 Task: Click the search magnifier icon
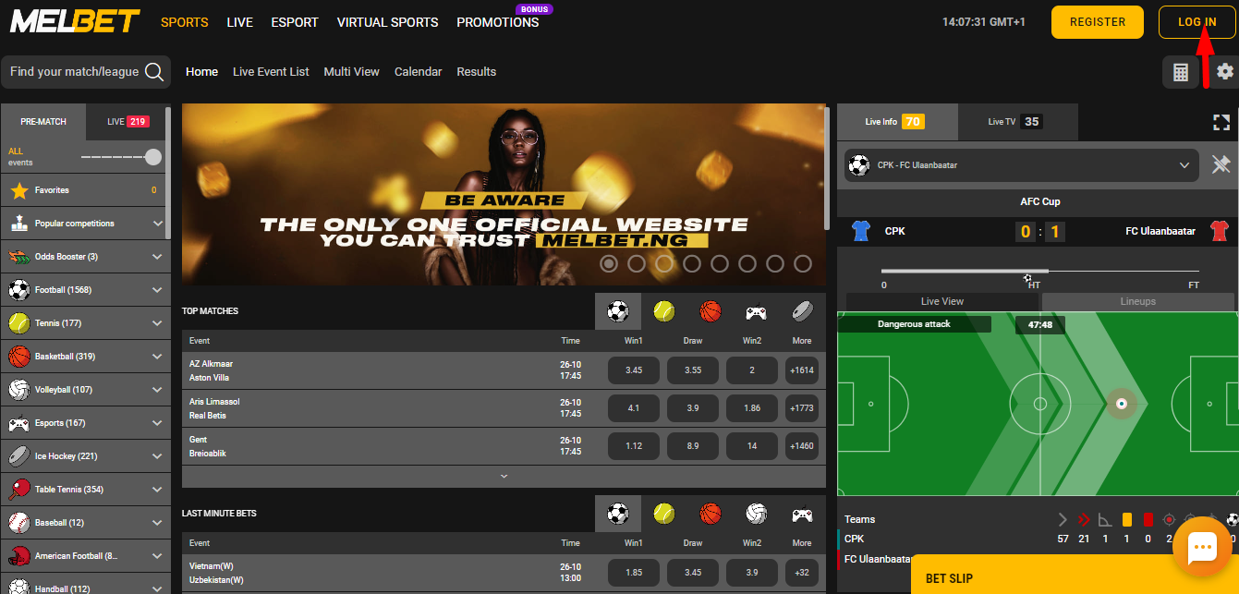[154, 72]
